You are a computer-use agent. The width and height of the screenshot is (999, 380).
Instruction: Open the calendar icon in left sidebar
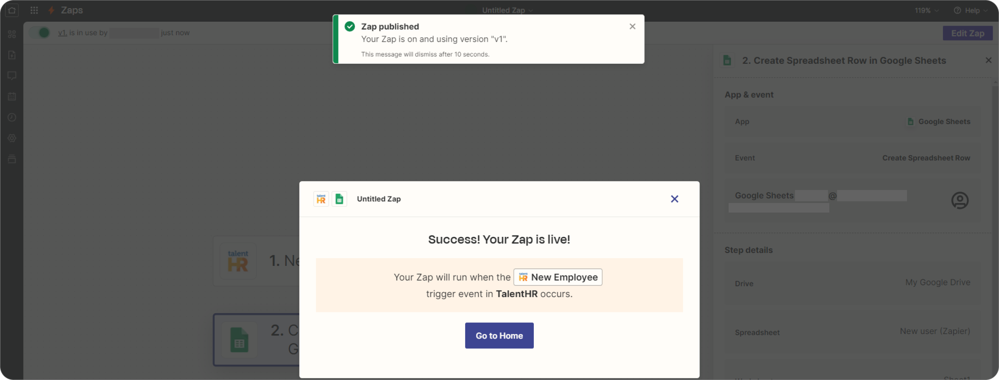12,96
